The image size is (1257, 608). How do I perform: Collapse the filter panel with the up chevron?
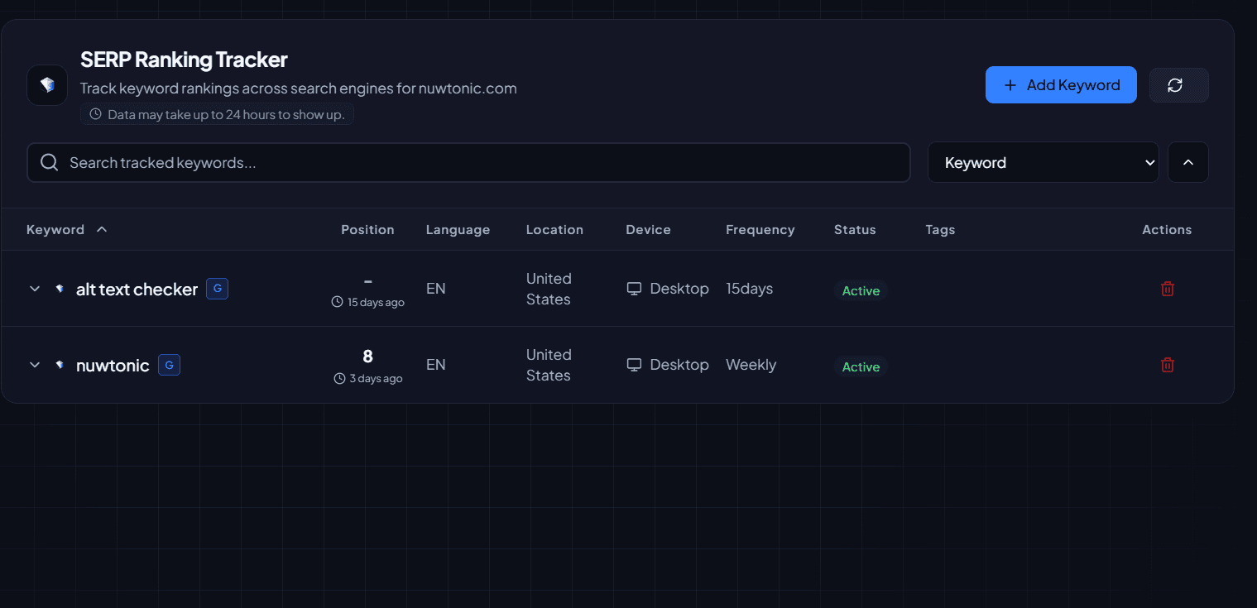coord(1187,162)
